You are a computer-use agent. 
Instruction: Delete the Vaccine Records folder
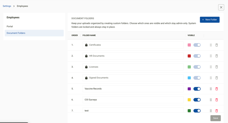coord(216,89)
